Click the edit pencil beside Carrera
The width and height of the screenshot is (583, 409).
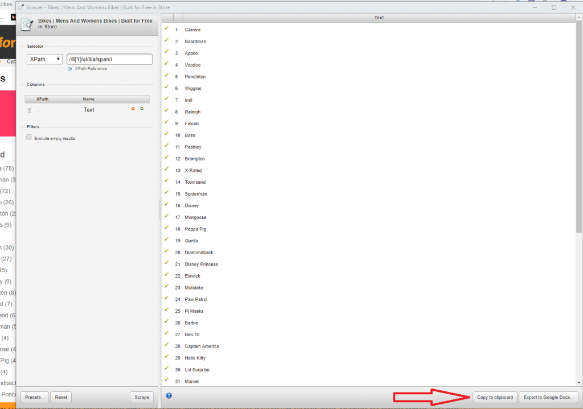(167, 29)
